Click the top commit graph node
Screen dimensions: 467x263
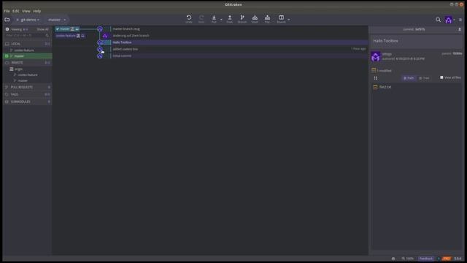click(x=100, y=29)
